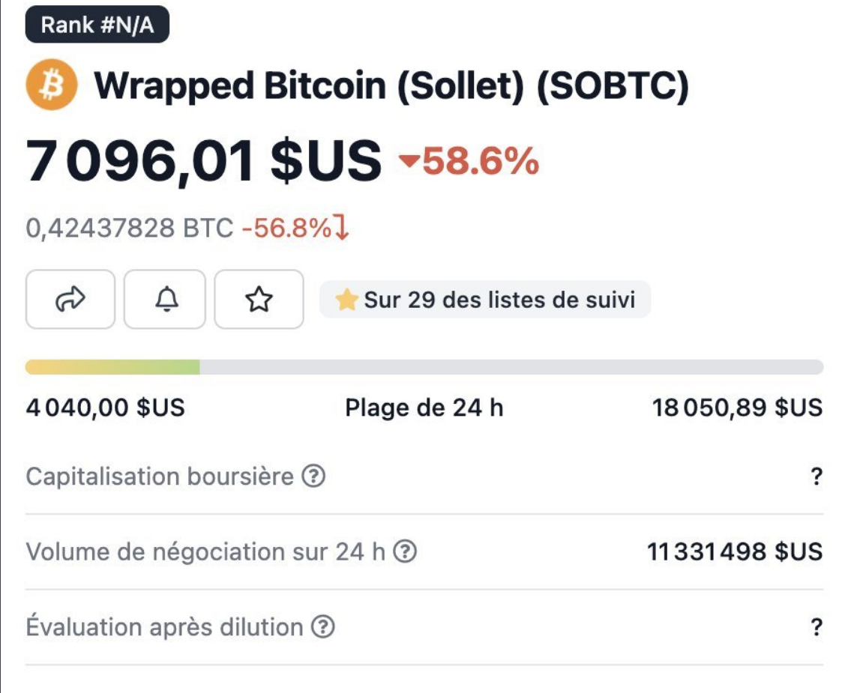Click the share arrow icon button
This screenshot has width=851, height=693.
click(70, 300)
